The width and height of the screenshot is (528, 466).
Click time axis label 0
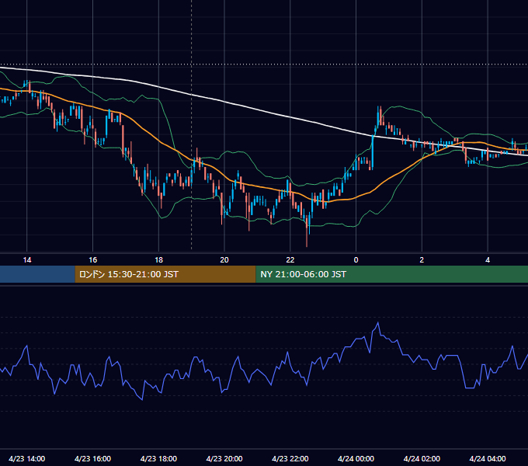[356, 260]
